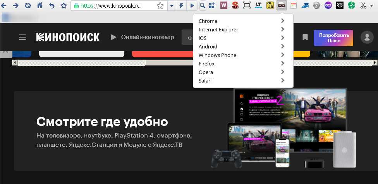This screenshot has width=378, height=184.
Task: Reload the page with the refresh icon
Action: (28, 5)
